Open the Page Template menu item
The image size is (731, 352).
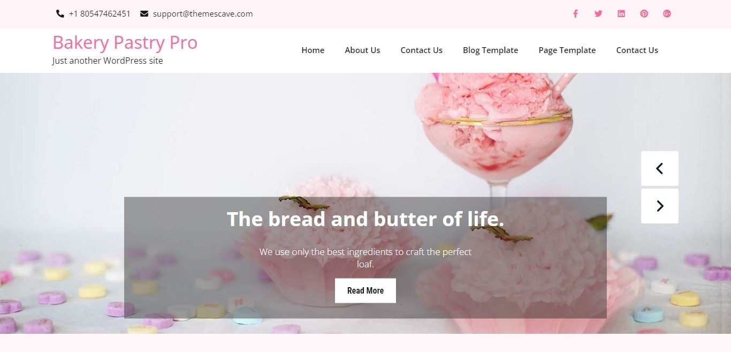pos(567,50)
